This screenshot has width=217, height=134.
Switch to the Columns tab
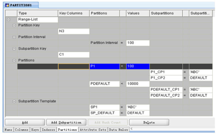tap(22, 130)
